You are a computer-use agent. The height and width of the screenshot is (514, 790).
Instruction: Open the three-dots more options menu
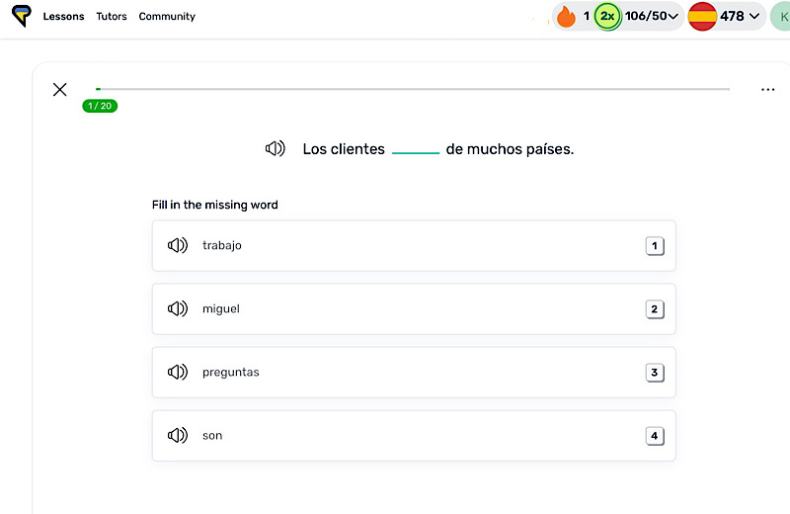tap(768, 90)
